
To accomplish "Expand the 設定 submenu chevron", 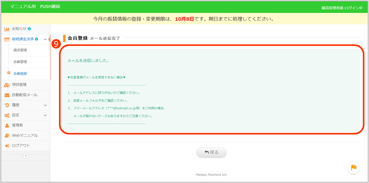I will [45, 115].
